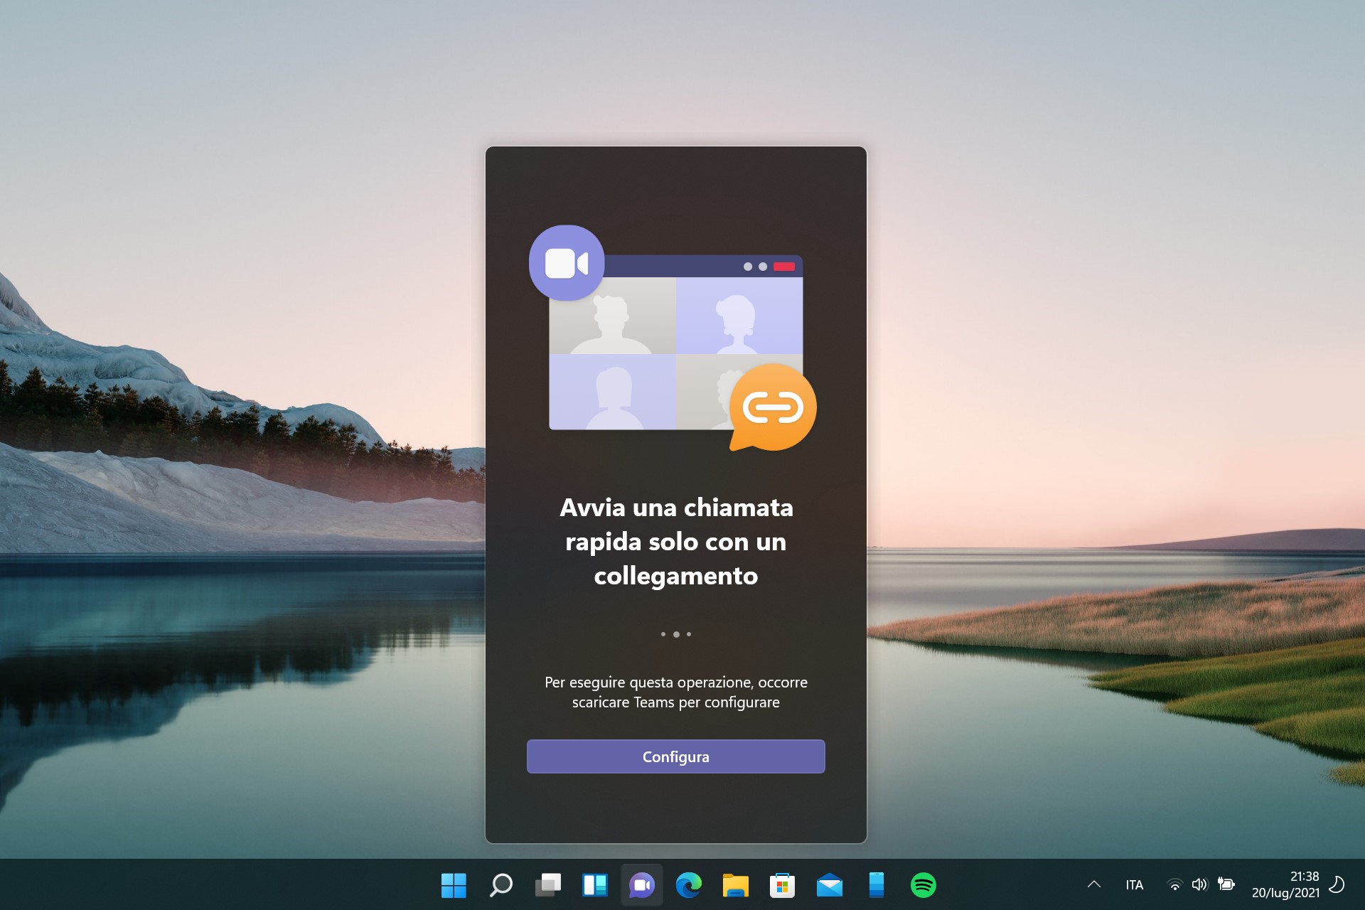Image resolution: width=1365 pixels, height=910 pixels.
Task: Click the 'Avvia una chiamata rapida' heading
Action: pyautogui.click(x=676, y=542)
